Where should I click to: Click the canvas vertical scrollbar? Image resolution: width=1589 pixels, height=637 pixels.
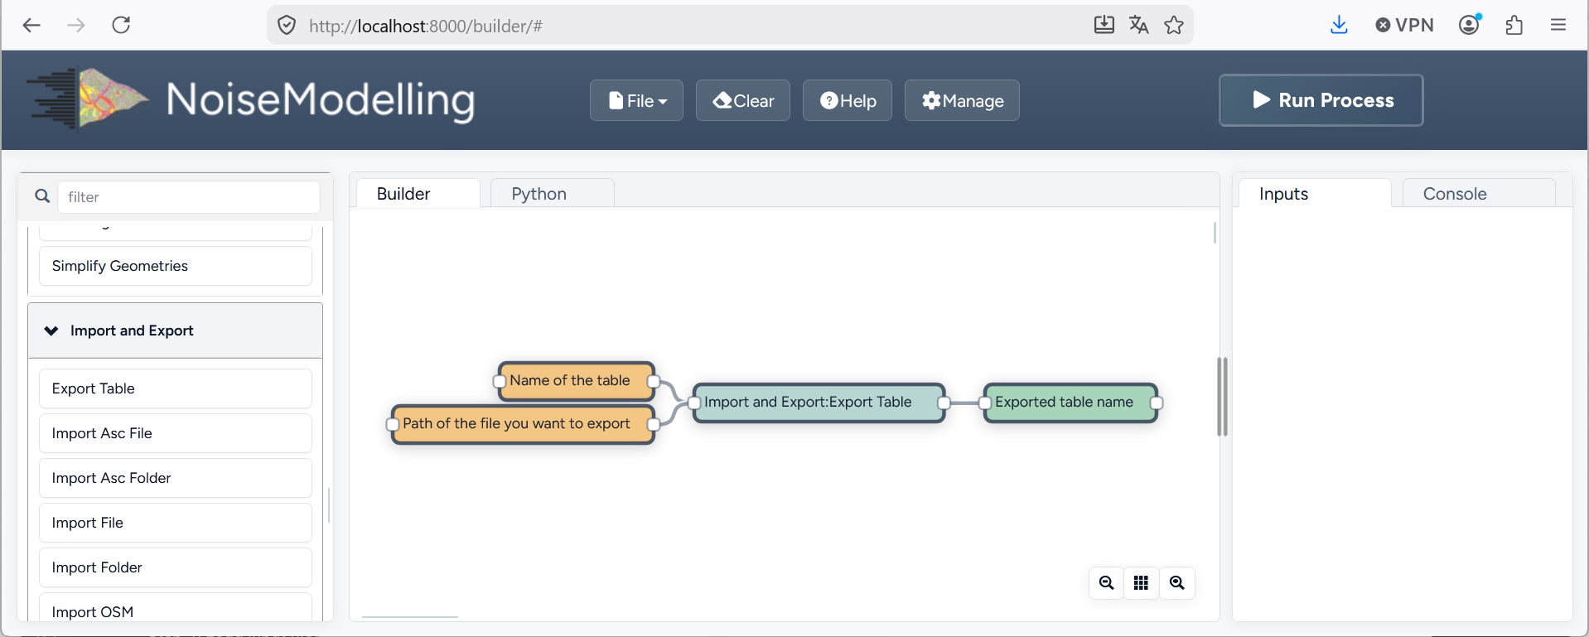pyautogui.click(x=1215, y=233)
